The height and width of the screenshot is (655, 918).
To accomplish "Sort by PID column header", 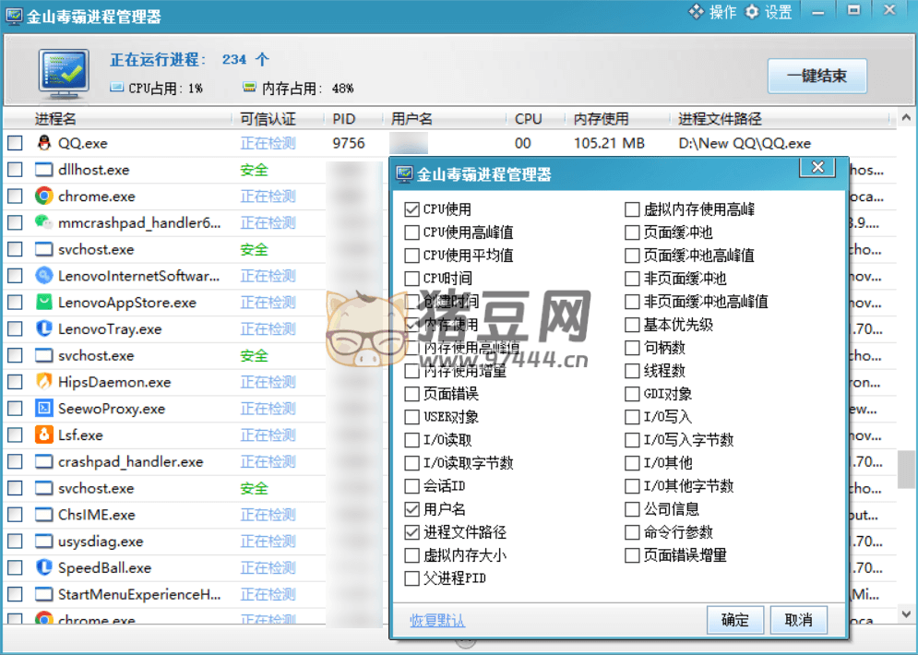I will point(343,119).
